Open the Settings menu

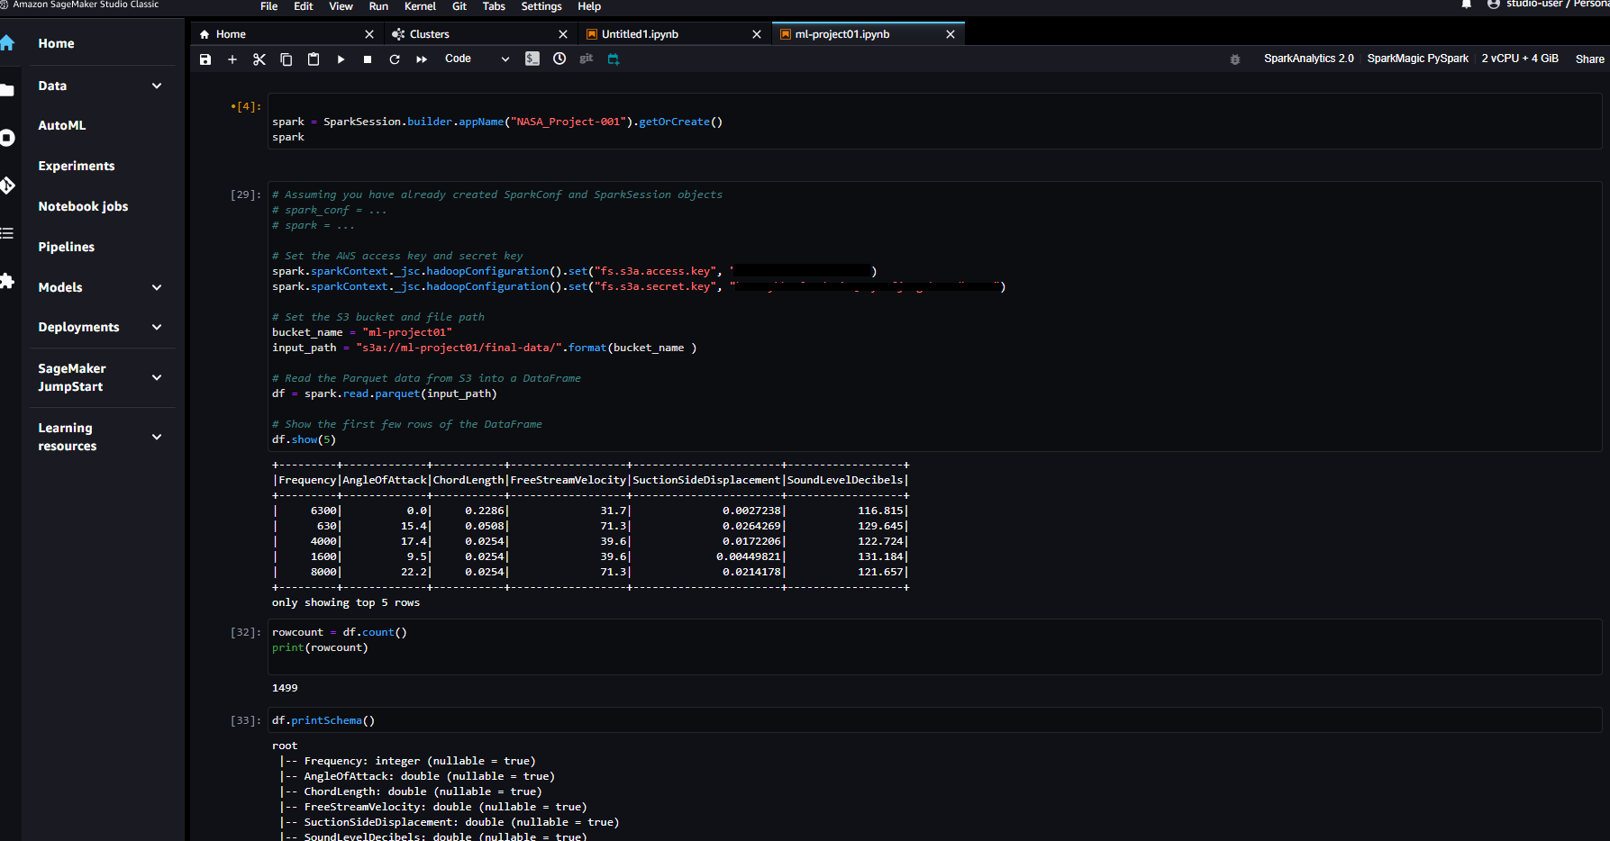[541, 6]
